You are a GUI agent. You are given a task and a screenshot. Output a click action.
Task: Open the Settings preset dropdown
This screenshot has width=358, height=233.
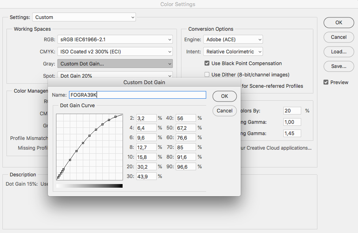[x=84, y=17]
